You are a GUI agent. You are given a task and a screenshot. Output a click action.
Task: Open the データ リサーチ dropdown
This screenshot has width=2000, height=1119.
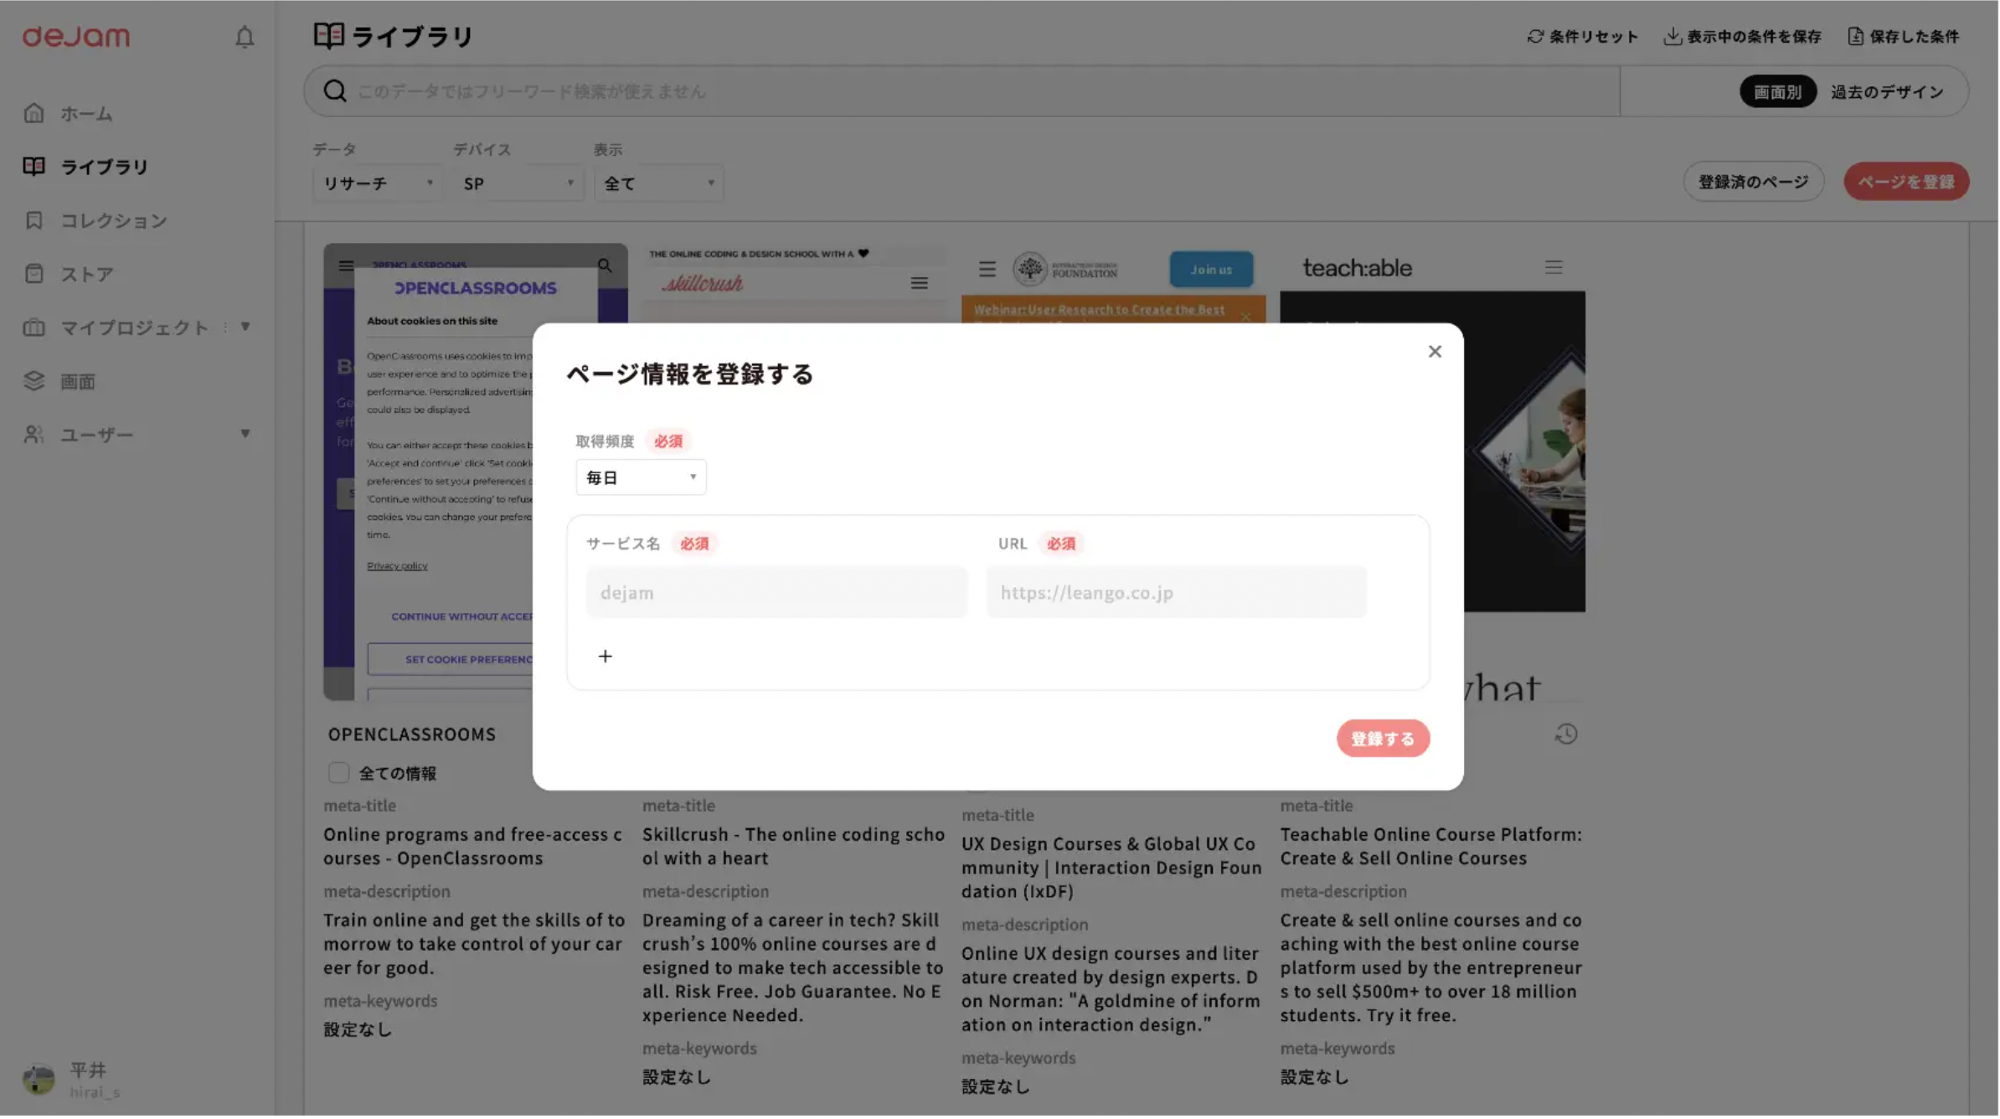(377, 183)
